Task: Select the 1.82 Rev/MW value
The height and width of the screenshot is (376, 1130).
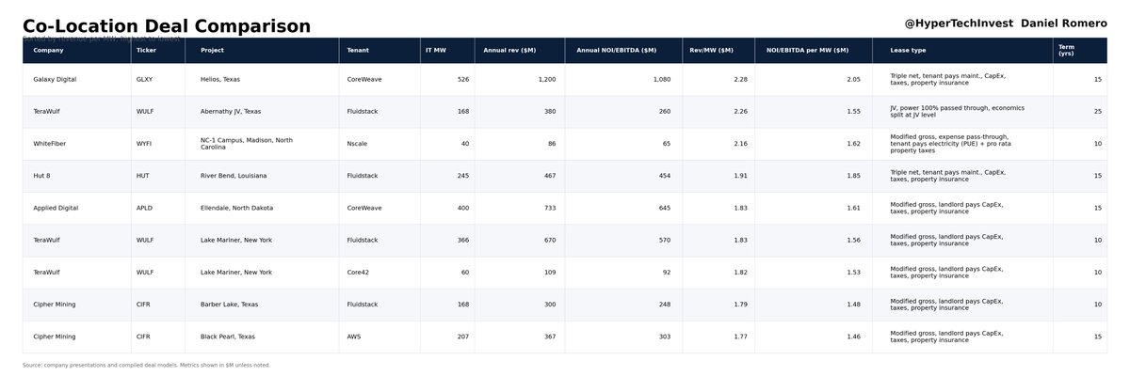Action: coord(741,273)
